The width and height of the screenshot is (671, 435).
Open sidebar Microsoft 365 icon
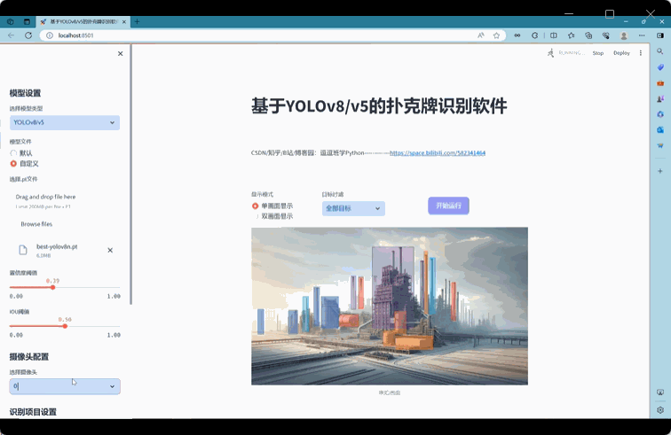click(x=660, y=114)
